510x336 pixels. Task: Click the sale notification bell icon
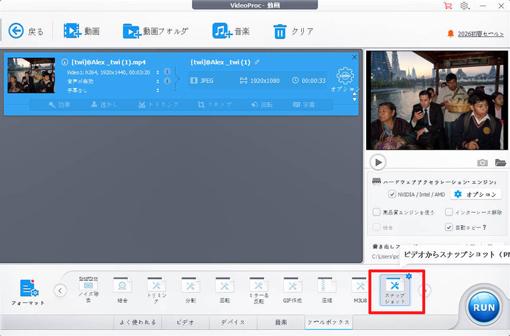coord(450,33)
